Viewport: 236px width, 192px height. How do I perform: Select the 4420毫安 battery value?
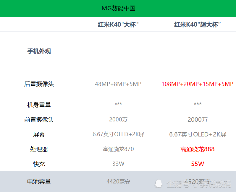118,181
